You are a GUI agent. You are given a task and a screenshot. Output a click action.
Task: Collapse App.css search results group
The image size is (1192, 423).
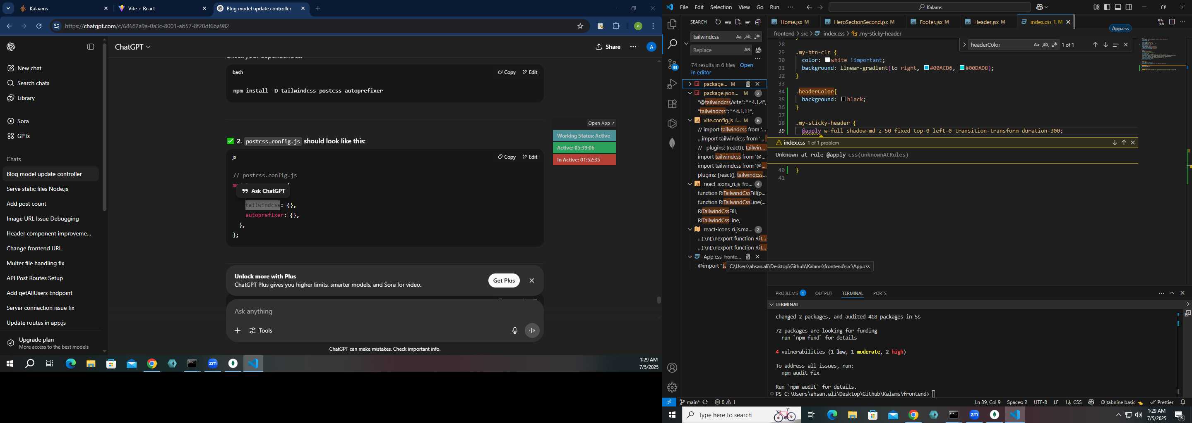(x=690, y=257)
